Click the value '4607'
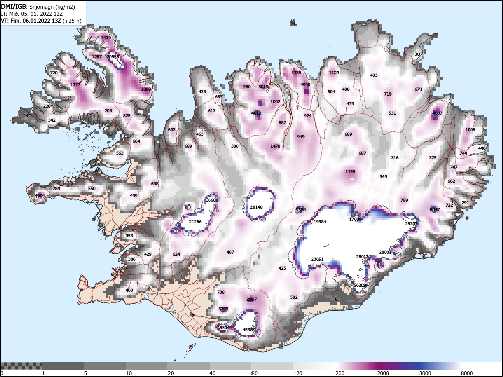The image size is (503, 377). point(437,113)
